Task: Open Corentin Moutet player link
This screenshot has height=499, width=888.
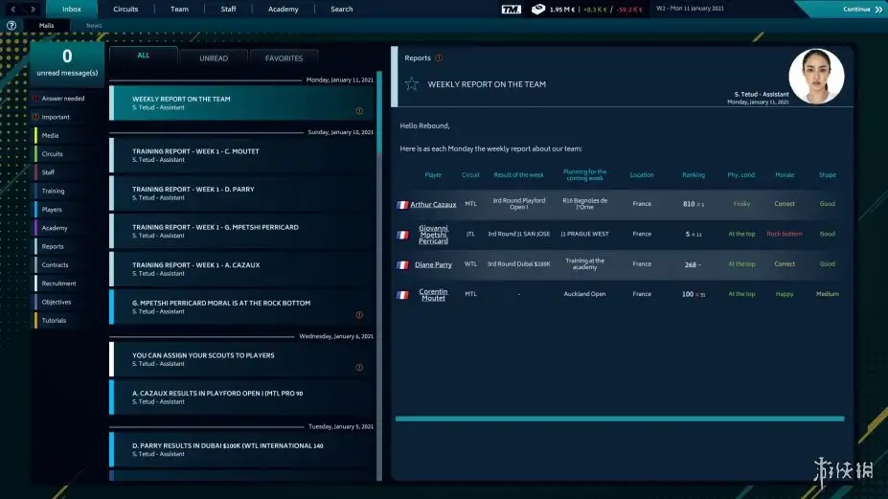Action: [x=433, y=295]
